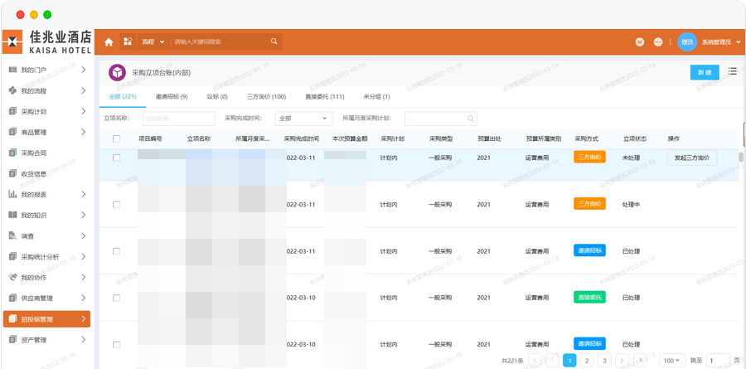Open 我的知识 via its book icon

coord(12,215)
